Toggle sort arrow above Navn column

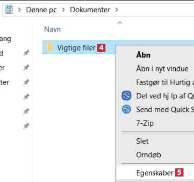(x=120, y=23)
